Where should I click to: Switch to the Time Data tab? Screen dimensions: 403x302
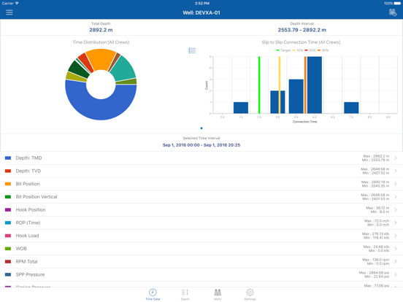[x=153, y=294]
